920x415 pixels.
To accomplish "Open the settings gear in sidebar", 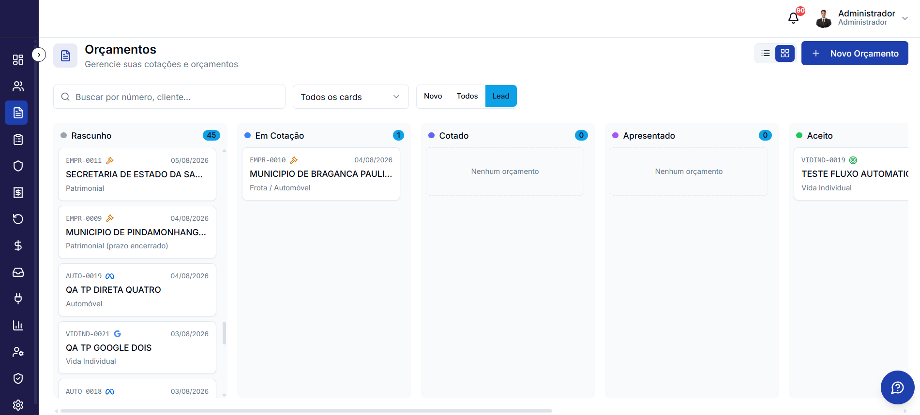I will (x=18, y=405).
